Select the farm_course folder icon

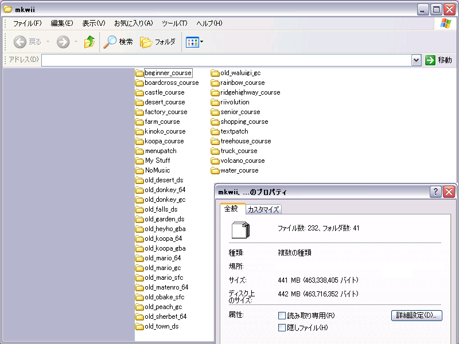139,122
